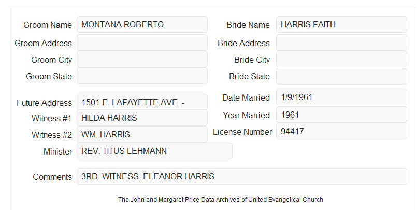The image size is (417, 210).
Task: Click the empty Bride Address field
Action: [x=341, y=43]
